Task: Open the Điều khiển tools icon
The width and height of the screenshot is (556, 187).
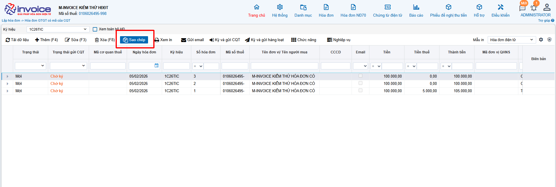Action: (501, 7)
